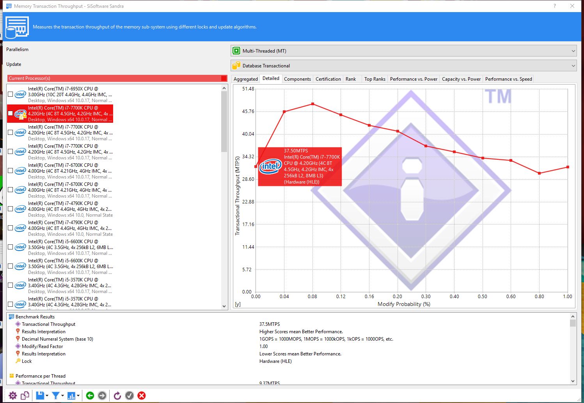Switch to the Aggregated tab
This screenshot has width=584, height=403.
(x=246, y=79)
